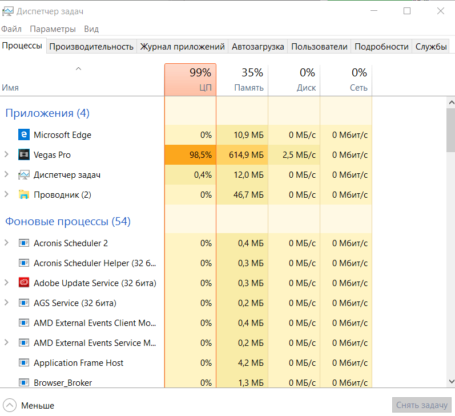Switch to the Подробности tab
This screenshot has height=416, width=455.
pyautogui.click(x=381, y=46)
